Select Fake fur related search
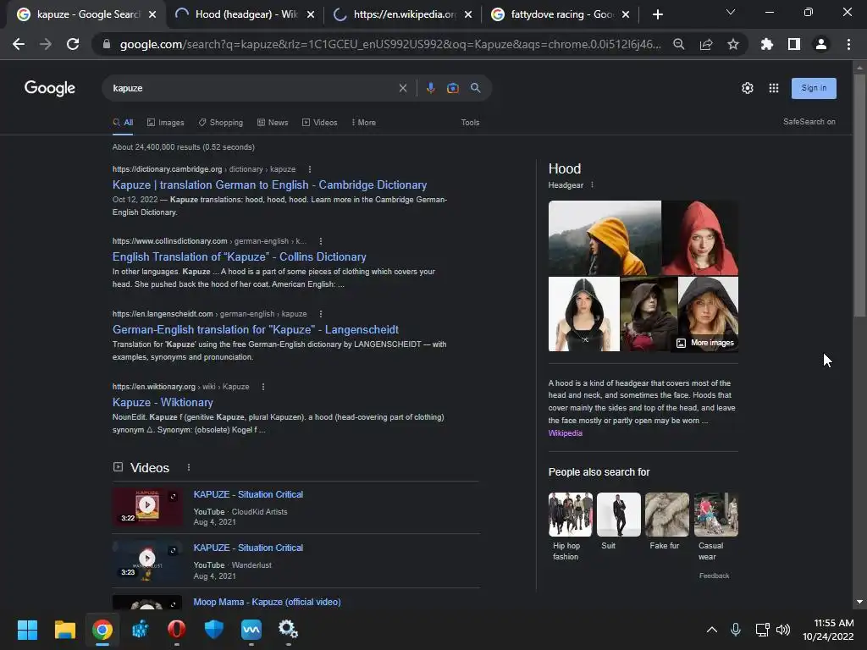 tap(666, 521)
